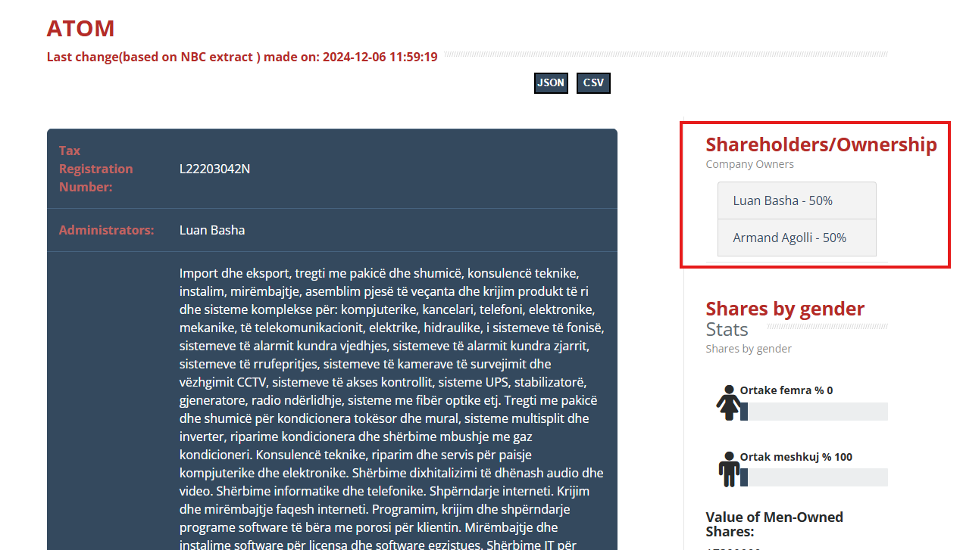Click the Ortak meshkuj progress bar
The width and height of the screenshot is (963, 550).
click(814, 477)
